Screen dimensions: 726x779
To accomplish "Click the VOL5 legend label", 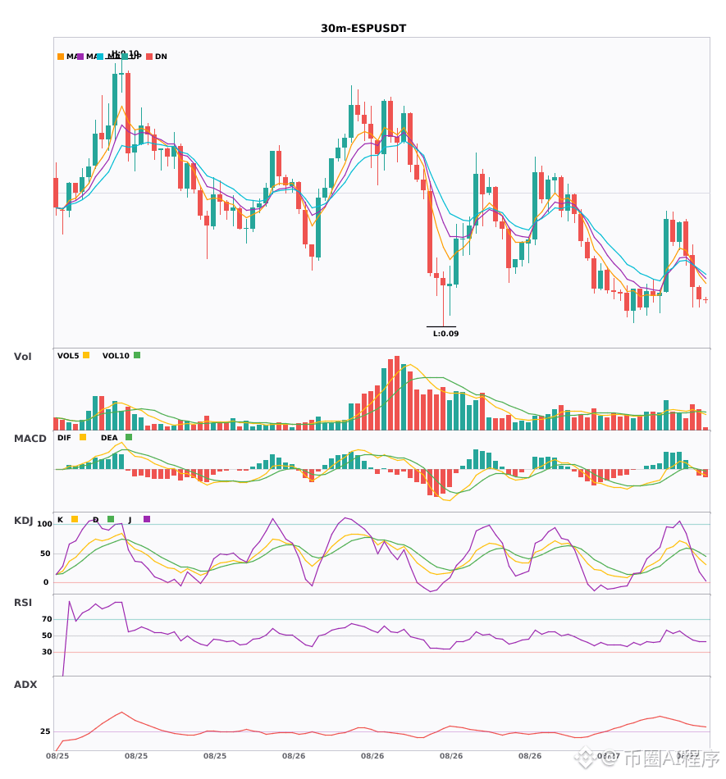I will 68,356.
